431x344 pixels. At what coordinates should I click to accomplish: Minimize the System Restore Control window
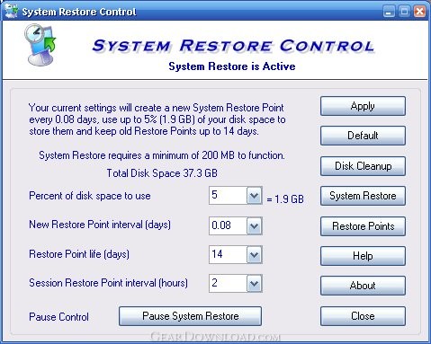point(389,12)
